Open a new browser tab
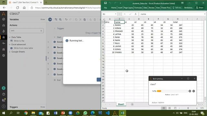 click(46, 3)
